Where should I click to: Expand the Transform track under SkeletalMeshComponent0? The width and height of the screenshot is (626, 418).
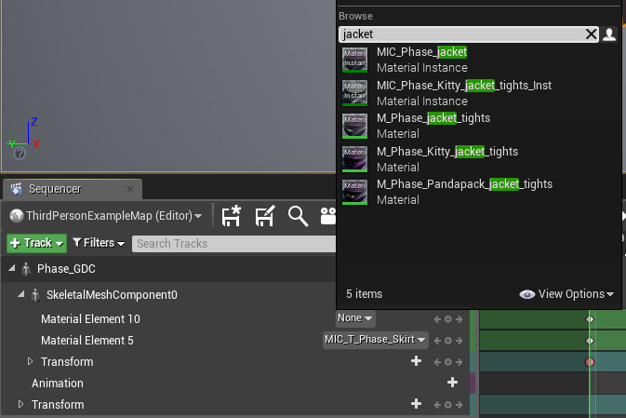[x=30, y=361]
